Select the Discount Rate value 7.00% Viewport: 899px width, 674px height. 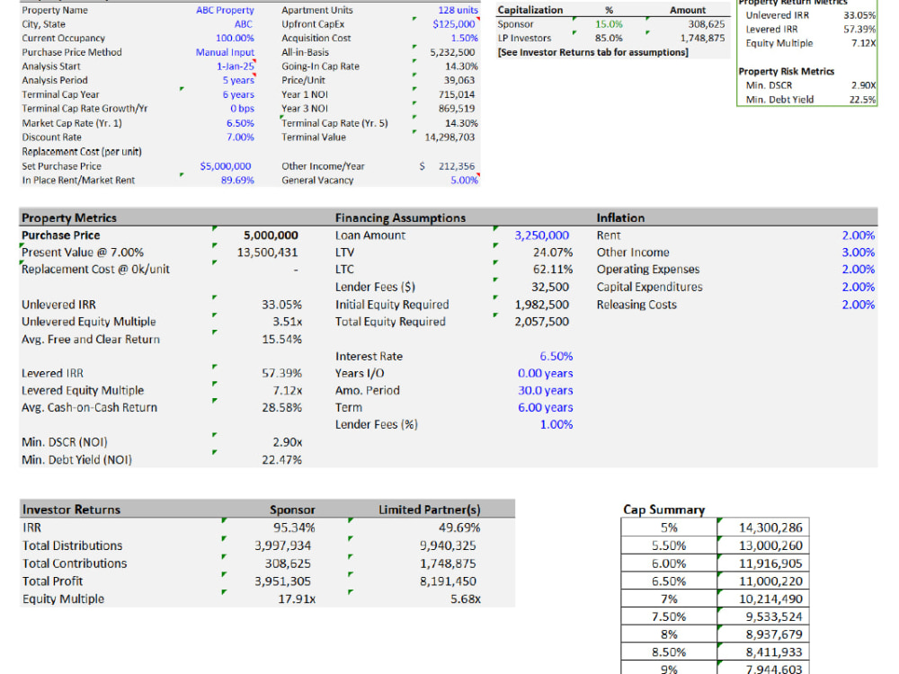coord(240,137)
